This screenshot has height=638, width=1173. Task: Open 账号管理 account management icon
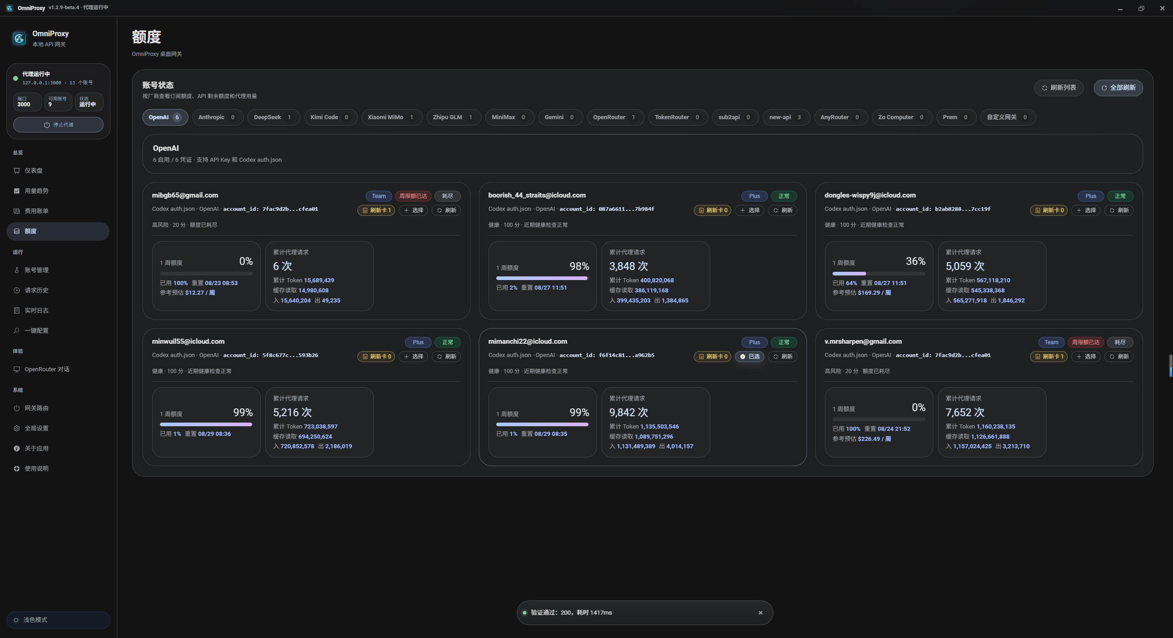(16, 270)
